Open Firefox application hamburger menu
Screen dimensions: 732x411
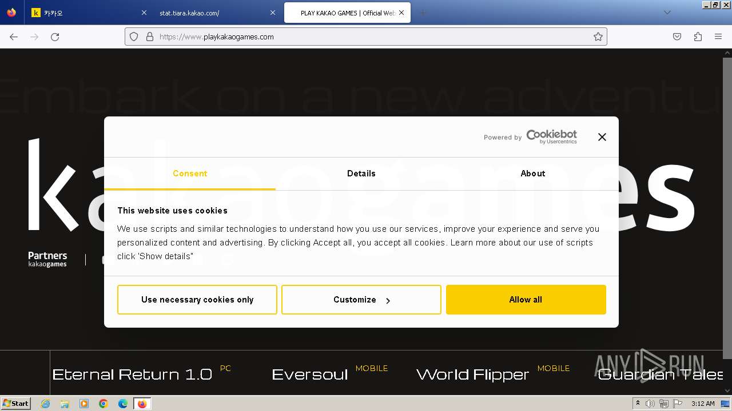718,37
